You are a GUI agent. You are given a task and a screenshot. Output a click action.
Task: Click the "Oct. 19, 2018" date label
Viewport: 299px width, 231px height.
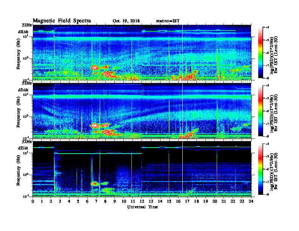[x=126, y=21]
